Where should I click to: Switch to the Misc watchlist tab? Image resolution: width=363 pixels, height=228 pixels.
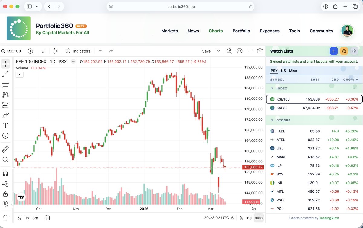tap(293, 71)
